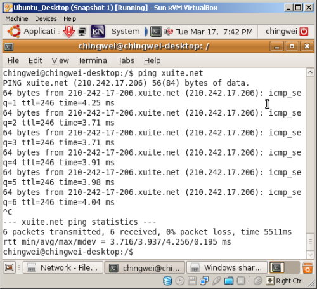Click the terminal scrollbar down arrow
The width and height of the screenshot is (317, 289).
(x=310, y=255)
